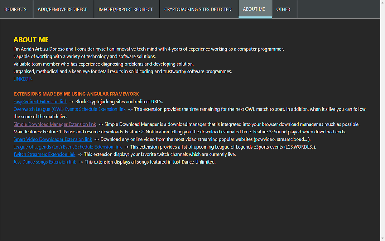Image resolution: width=385 pixels, height=241 pixels.
Task: Click the Just Dance songs Extension link
Action: tap(45, 162)
